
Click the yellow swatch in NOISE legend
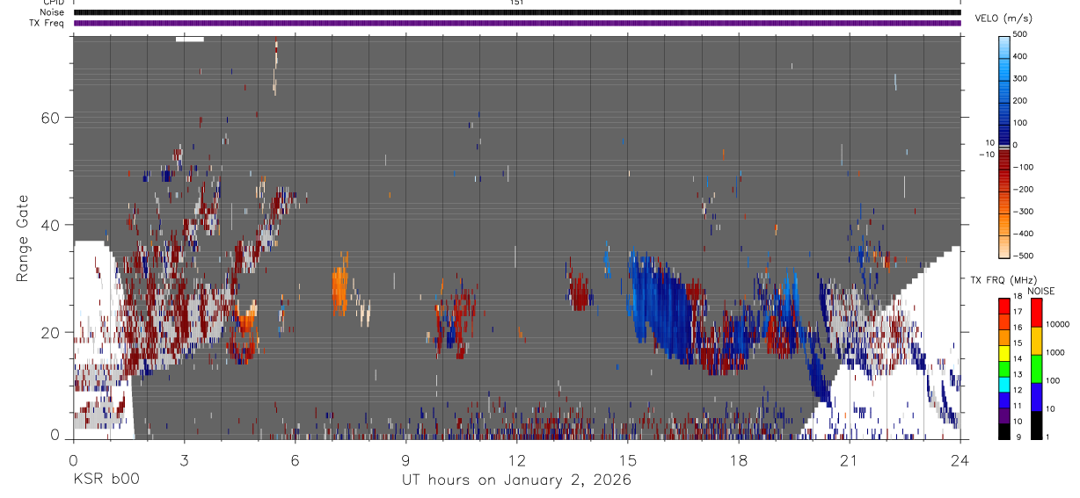point(1036,340)
